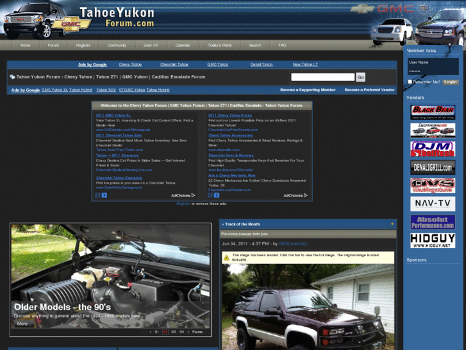This screenshot has height=350, width=466.
Task: Click the AdChoices icon in right ad block
Action: [306, 195]
